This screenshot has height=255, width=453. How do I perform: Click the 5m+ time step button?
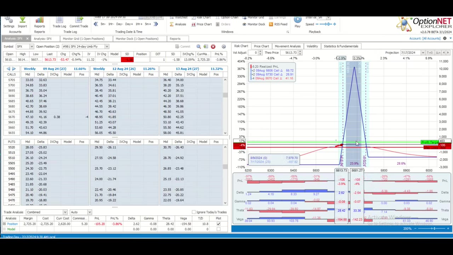148,24
